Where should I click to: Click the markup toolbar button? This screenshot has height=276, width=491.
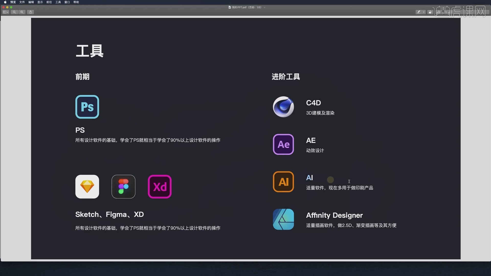[x=439, y=12]
